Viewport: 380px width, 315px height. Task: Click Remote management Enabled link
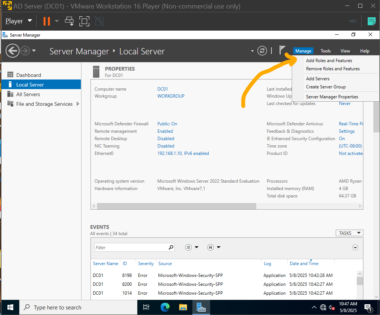(x=165, y=131)
